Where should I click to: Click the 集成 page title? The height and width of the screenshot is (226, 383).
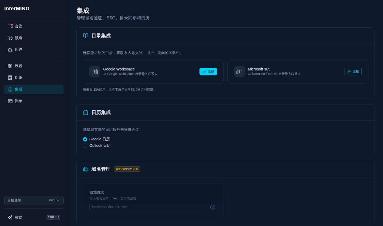point(83,11)
